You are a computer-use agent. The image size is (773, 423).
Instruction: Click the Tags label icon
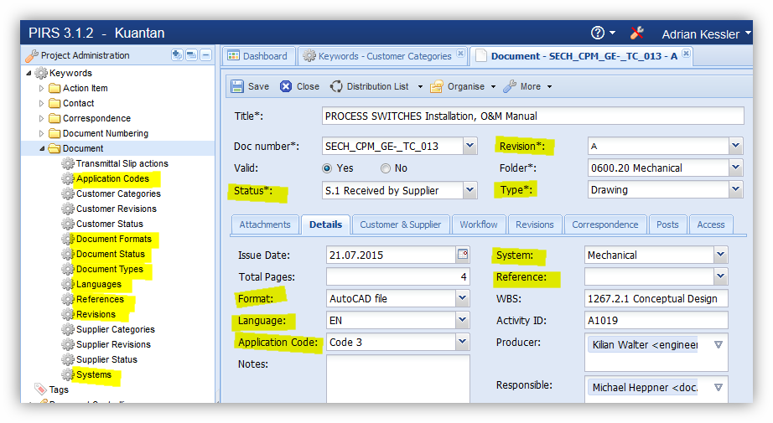coord(40,389)
